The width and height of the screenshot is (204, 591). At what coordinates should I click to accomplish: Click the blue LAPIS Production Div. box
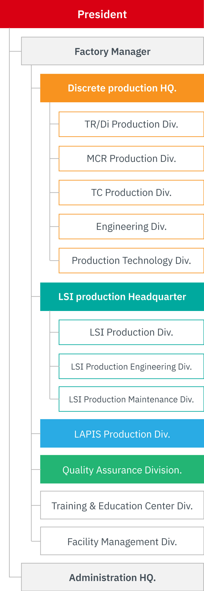122,433
